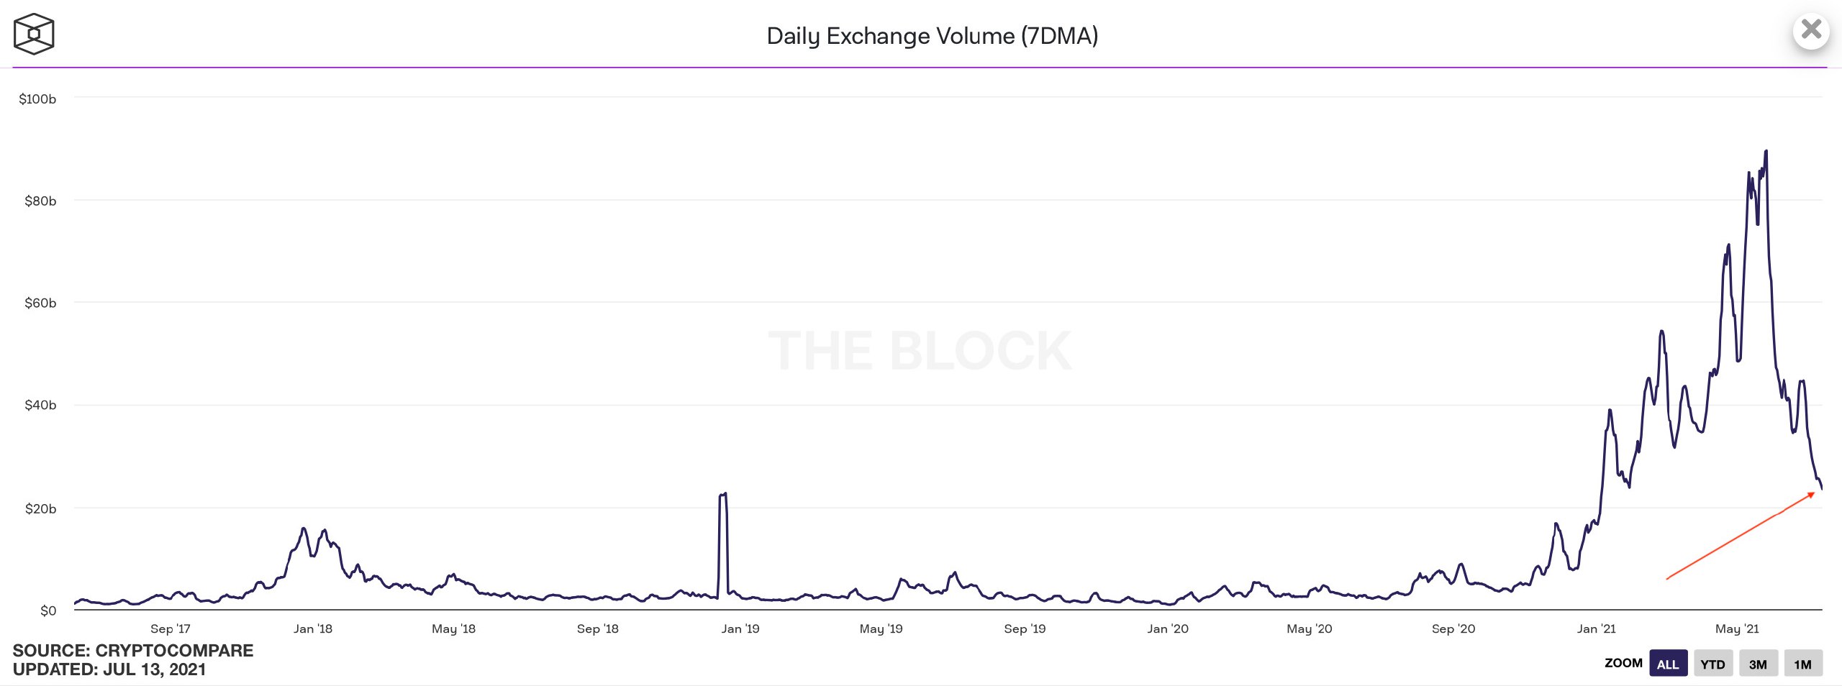Viewport: 1842px width, 686px height.
Task: Click the May '19 x-axis label
Action: pos(881,629)
